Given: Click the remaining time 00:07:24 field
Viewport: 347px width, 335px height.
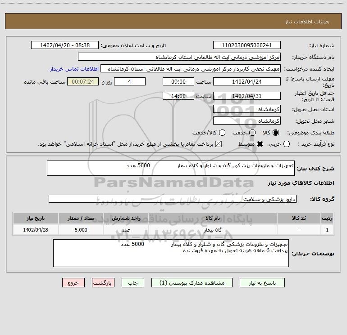Looking at the screenshot, I should click(x=83, y=81).
